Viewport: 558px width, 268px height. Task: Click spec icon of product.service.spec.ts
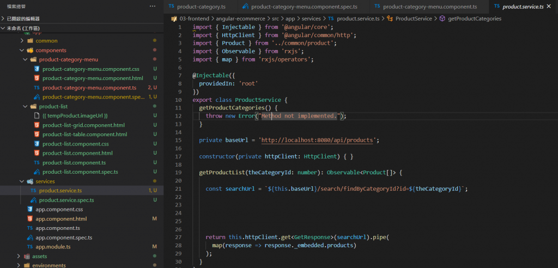click(33, 200)
